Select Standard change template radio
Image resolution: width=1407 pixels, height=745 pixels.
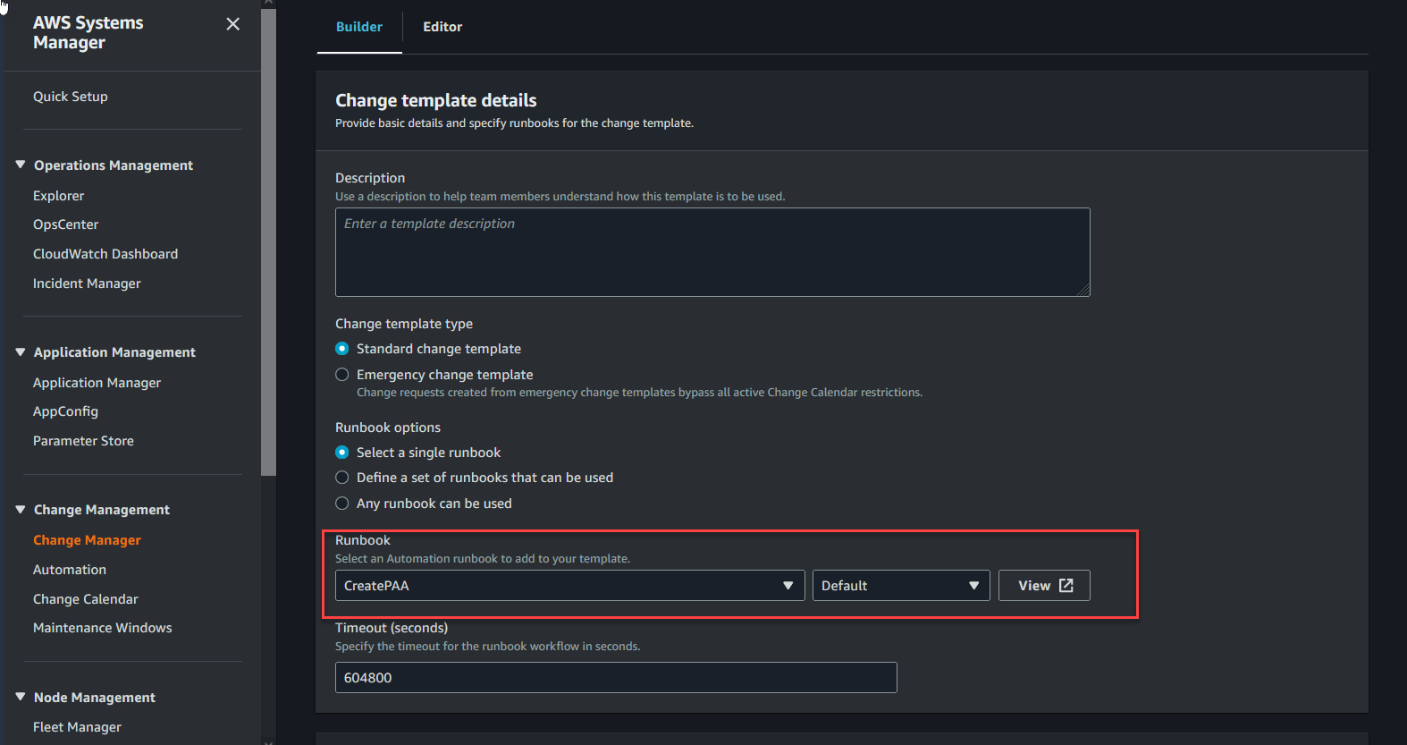(341, 349)
